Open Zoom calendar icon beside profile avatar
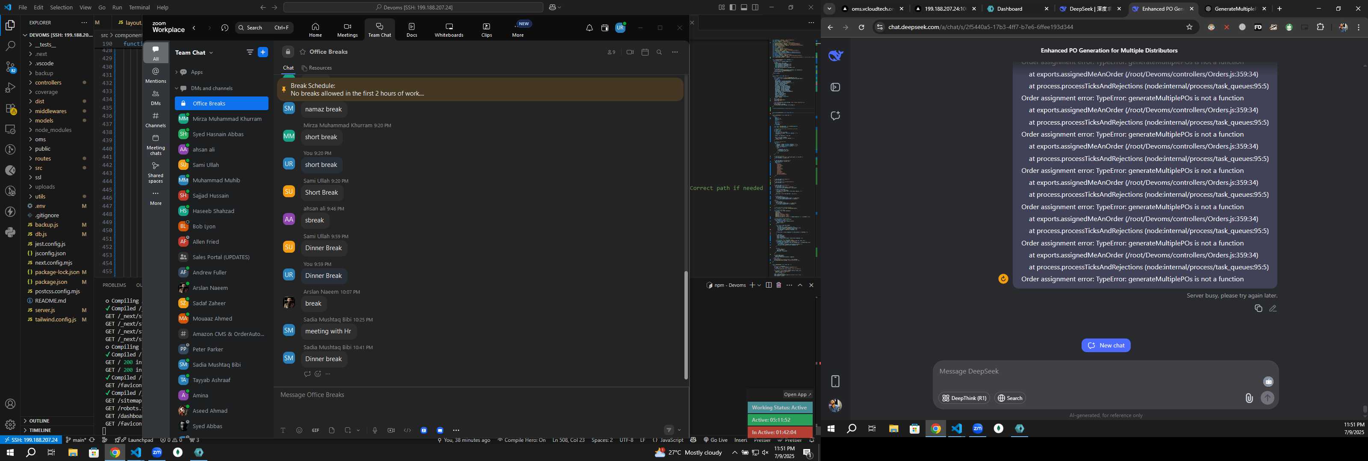Screen dimensions: 1368x461 [604, 28]
